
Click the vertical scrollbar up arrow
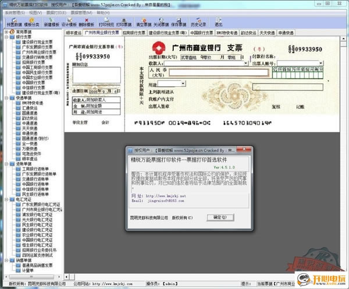(x=343, y=39)
